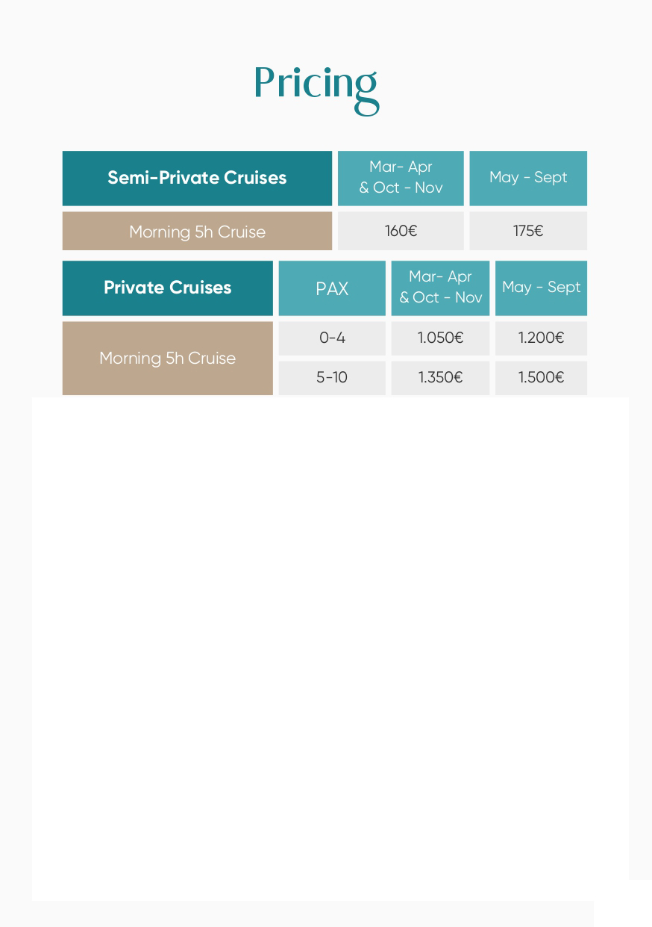Click the 0-4 PAX cell
652x927 pixels.
(x=332, y=338)
